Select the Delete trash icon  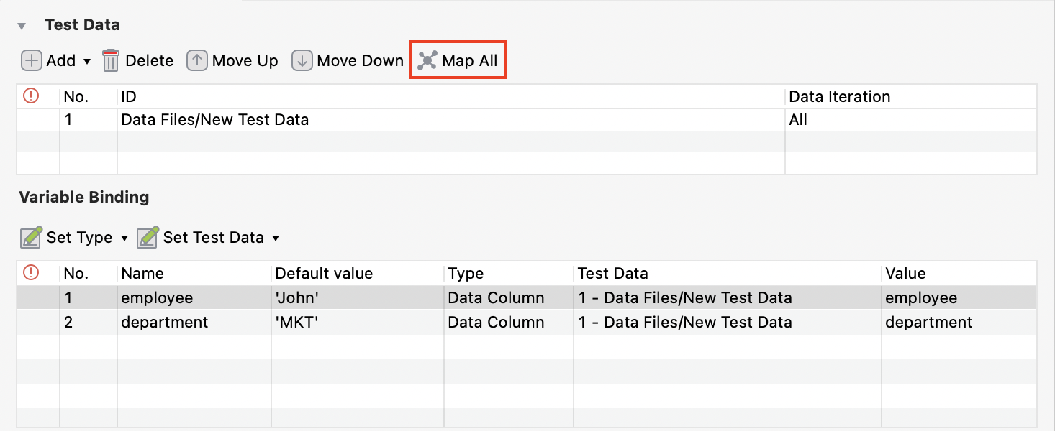(112, 60)
